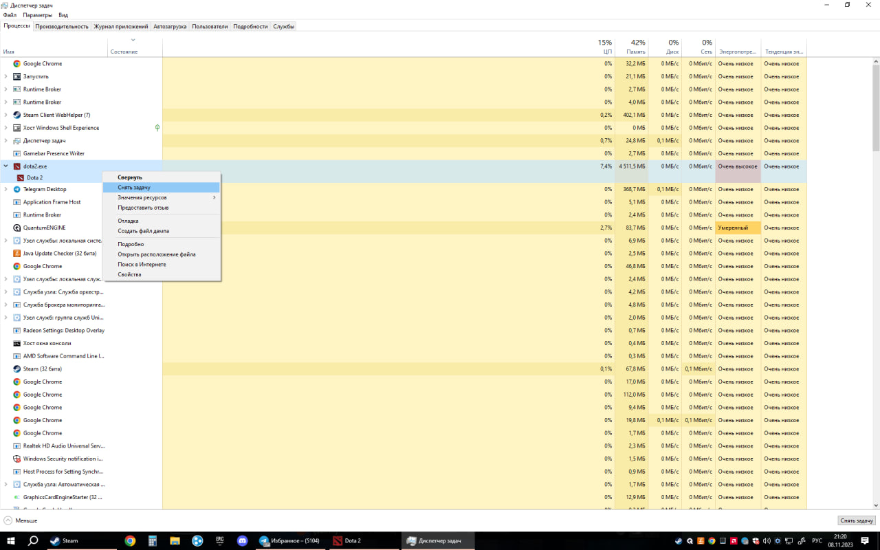Viewport: 880px width, 550px height.
Task: Switch to the Автозагрузка tab
Action: [x=170, y=26]
